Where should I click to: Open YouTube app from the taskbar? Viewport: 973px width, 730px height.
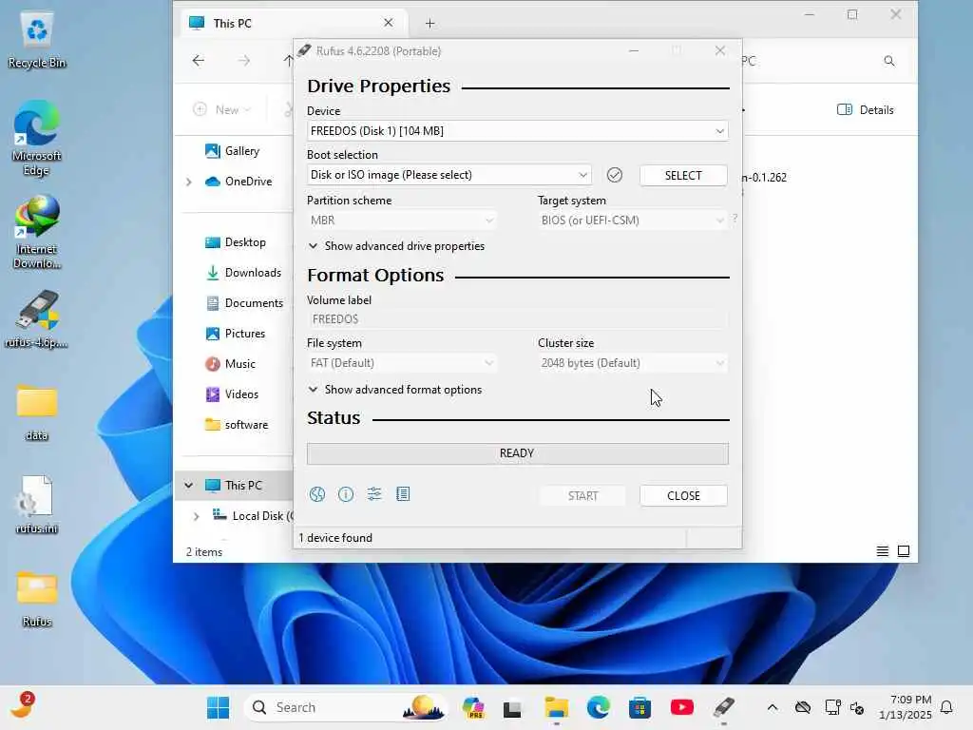pos(682,707)
